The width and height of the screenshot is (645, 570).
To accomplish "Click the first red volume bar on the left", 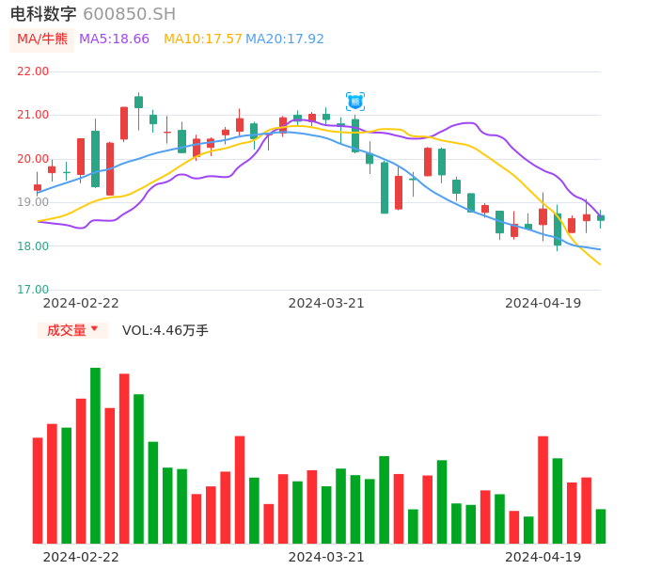I will click(x=38, y=490).
